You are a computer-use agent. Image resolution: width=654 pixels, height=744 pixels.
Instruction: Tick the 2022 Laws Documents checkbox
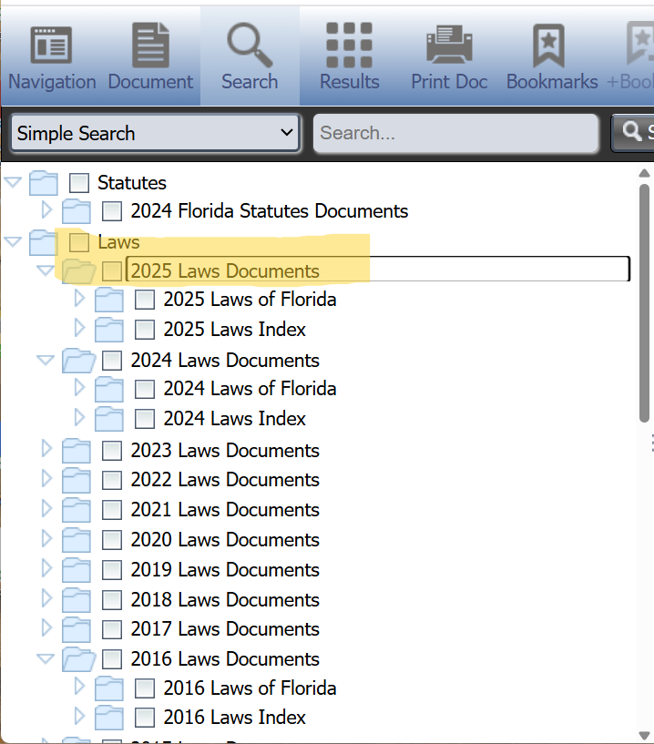111,480
